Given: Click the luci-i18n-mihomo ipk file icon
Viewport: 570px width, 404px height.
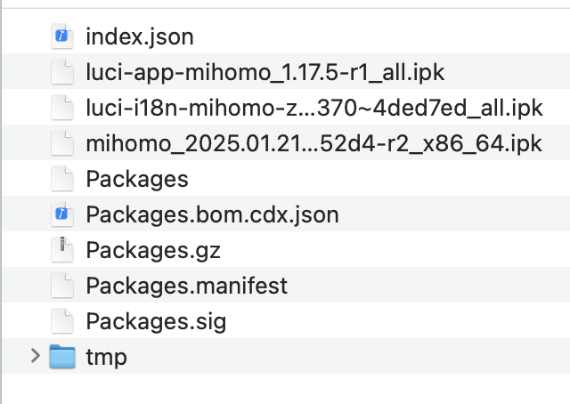Looking at the screenshot, I should tap(61, 108).
